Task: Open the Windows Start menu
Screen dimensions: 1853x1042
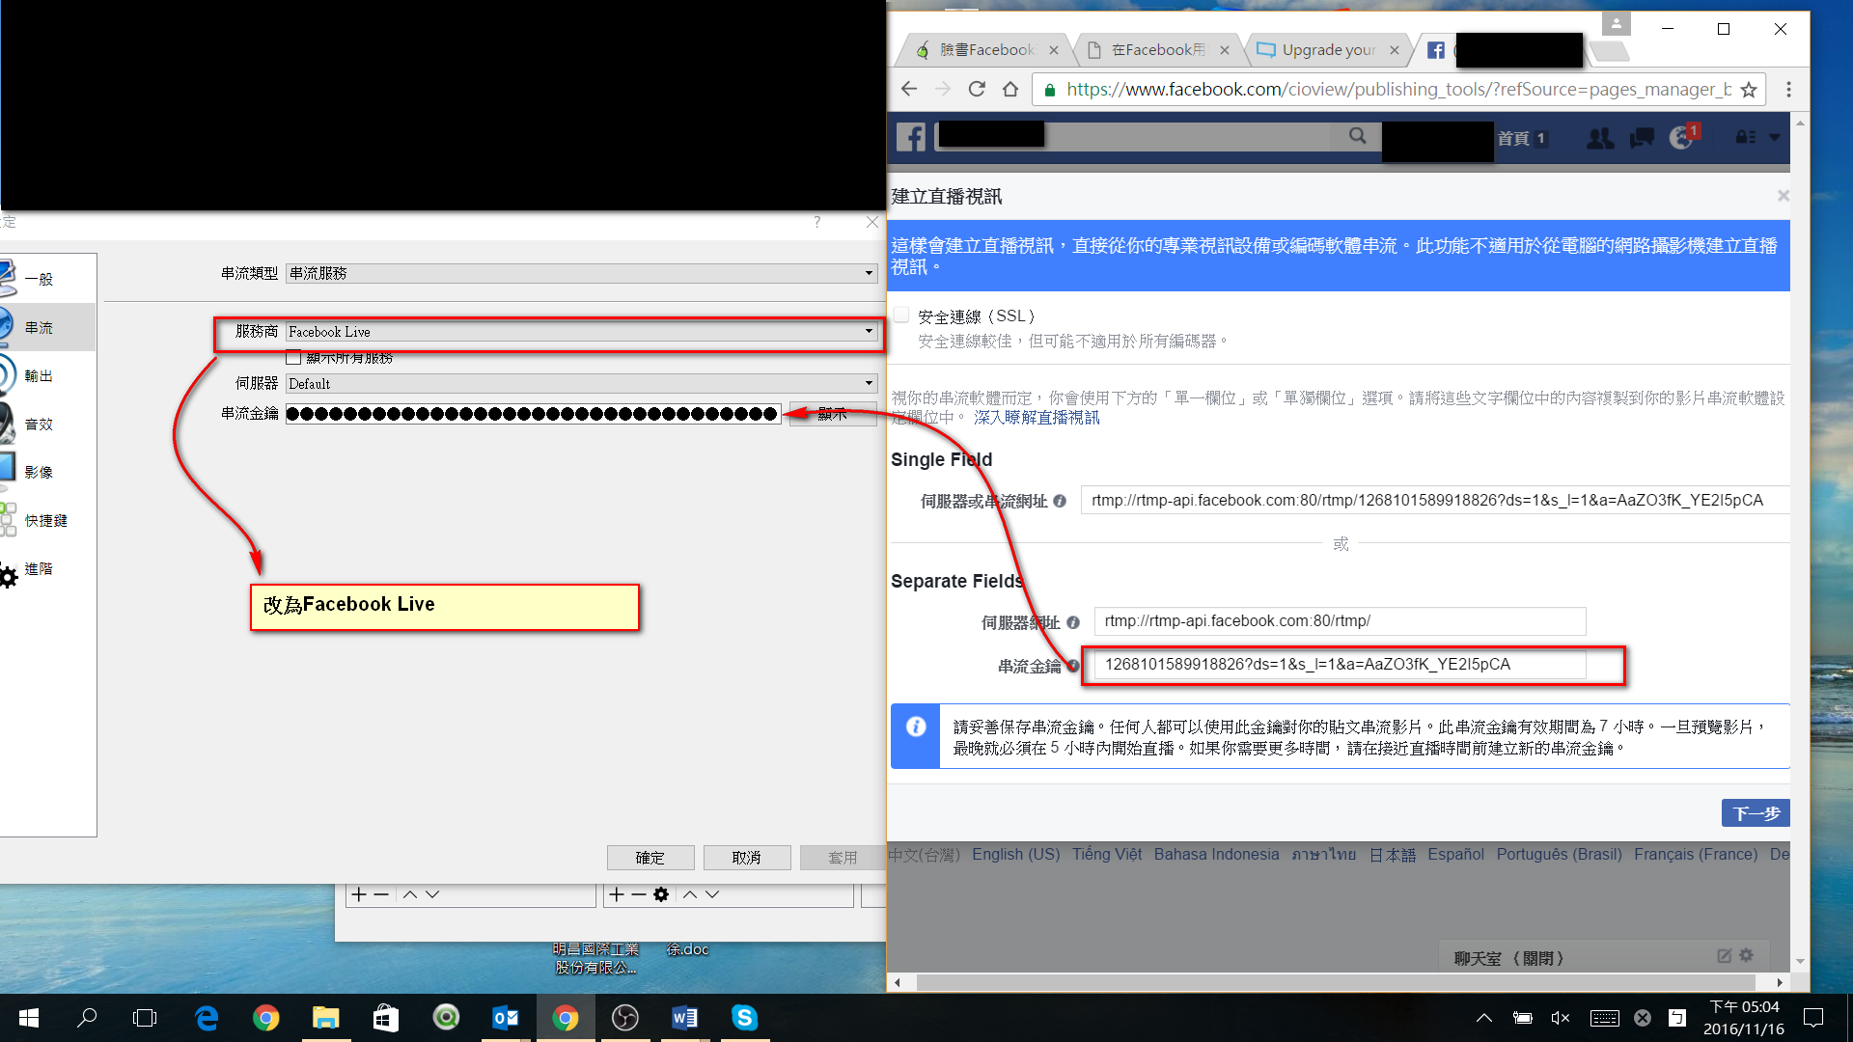Action: pos(29,1018)
